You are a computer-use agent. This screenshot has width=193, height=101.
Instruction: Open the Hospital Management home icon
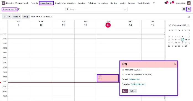coord(3,3)
